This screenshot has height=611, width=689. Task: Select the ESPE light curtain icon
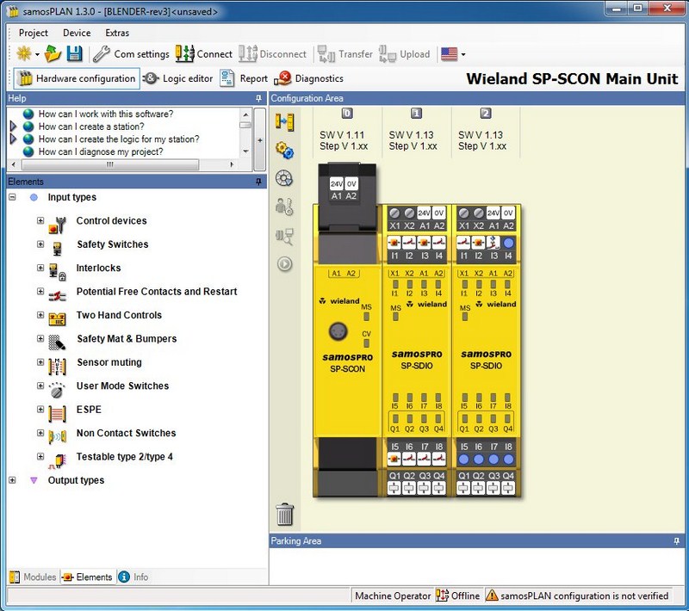[x=57, y=413]
